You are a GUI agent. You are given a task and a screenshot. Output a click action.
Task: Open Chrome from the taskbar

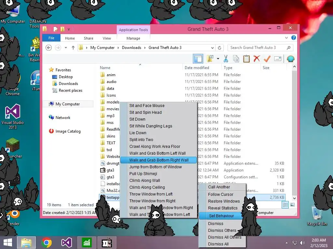47,243
